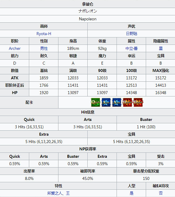Open the voice actor link 日野聡
This screenshot has height=197, width=175.
click(132, 34)
